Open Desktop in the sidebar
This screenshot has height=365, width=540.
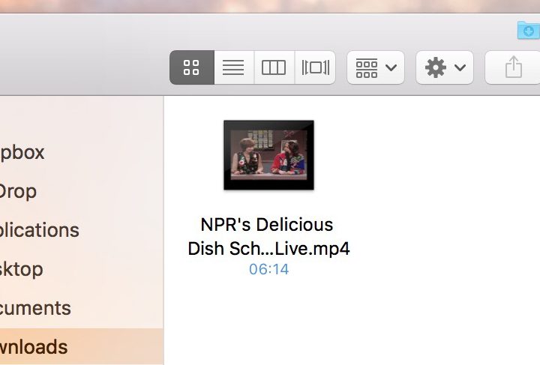coord(82,268)
